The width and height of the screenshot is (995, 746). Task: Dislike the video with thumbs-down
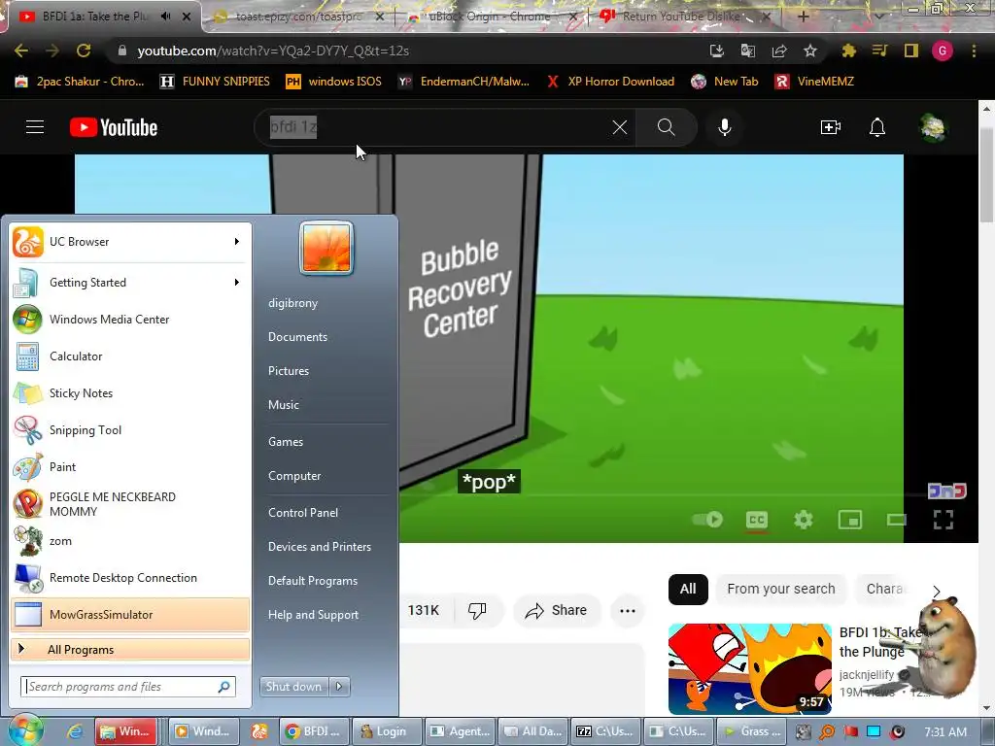coord(477,610)
